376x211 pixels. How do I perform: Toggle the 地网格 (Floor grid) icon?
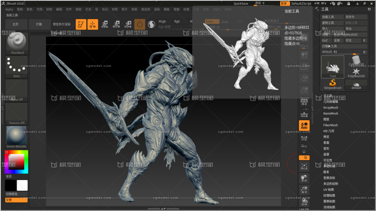click(x=304, y=114)
